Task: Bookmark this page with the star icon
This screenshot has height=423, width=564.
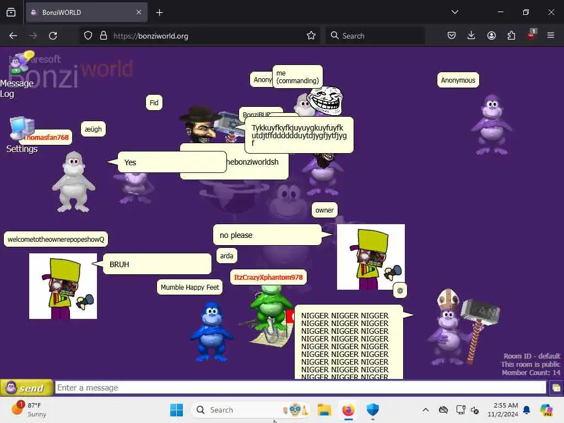Action: 311,36
